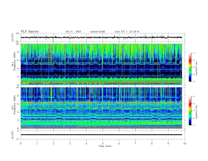Viewport: 208px width, 161px height.
Task: Click the "Time (min)" axis label
Action: point(105,146)
